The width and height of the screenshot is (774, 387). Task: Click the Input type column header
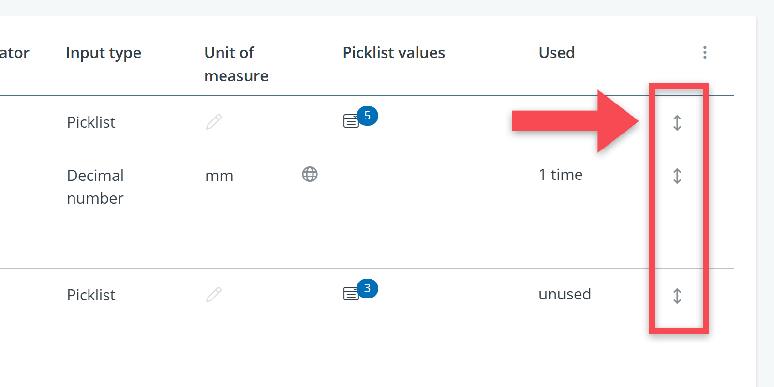pos(104,53)
